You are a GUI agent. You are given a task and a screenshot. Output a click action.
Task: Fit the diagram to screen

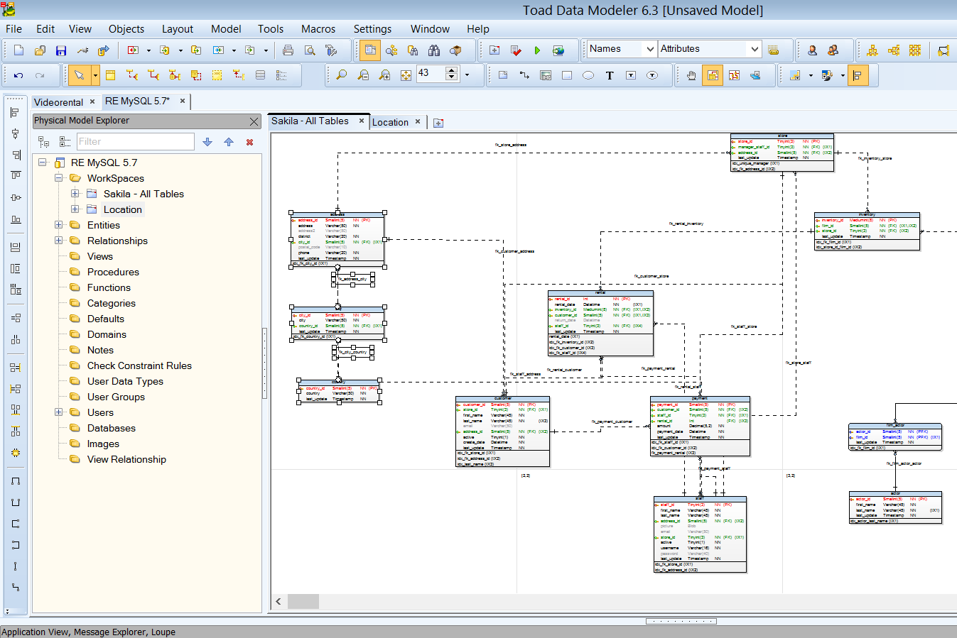[406, 75]
